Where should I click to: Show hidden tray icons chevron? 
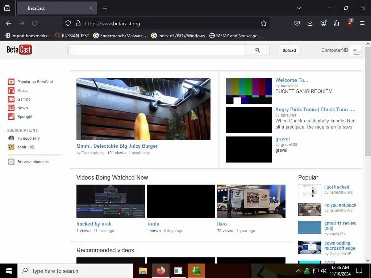[298, 271]
